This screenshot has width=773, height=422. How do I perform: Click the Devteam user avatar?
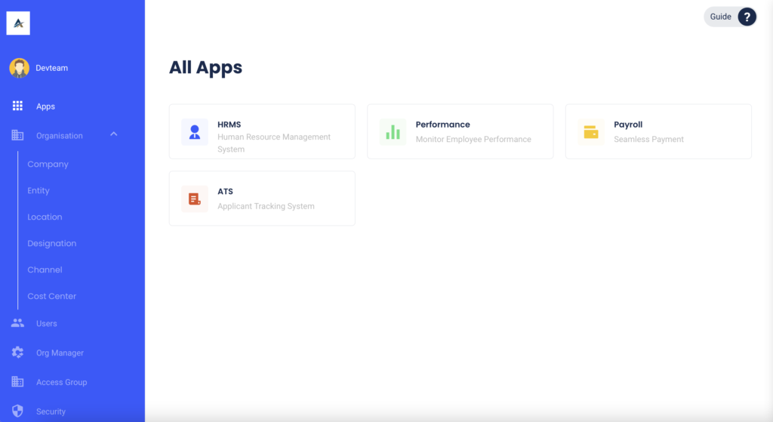[19, 68]
